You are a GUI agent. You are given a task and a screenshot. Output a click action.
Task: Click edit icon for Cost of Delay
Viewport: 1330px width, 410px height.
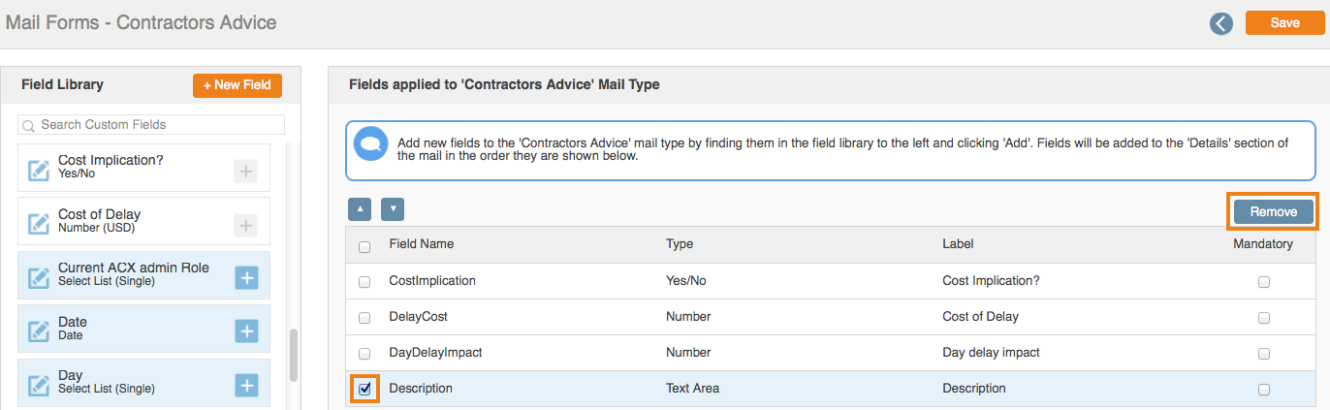39,224
